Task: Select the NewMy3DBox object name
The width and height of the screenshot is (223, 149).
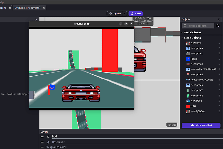Action: tap(198, 111)
